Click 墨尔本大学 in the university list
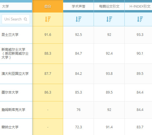This screenshot has width=152, height=135. [x=10, y=92]
